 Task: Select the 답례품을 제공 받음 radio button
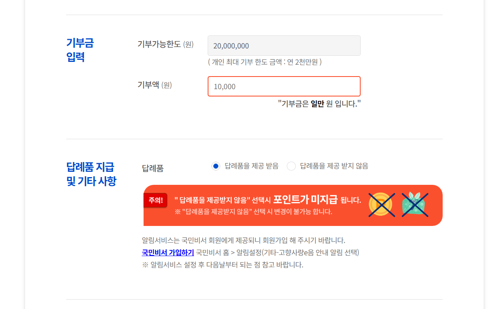click(216, 166)
